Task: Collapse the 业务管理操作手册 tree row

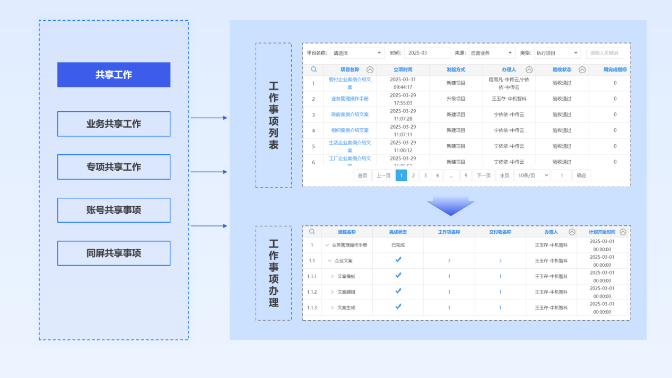Action: pyautogui.click(x=327, y=245)
